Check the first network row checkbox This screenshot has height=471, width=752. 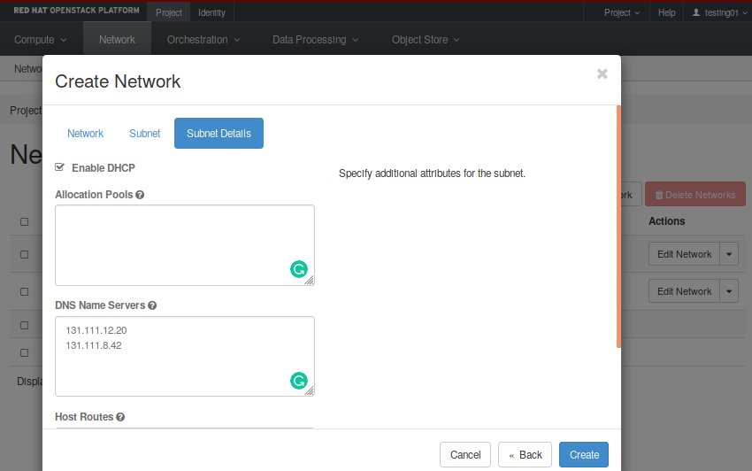pos(25,254)
